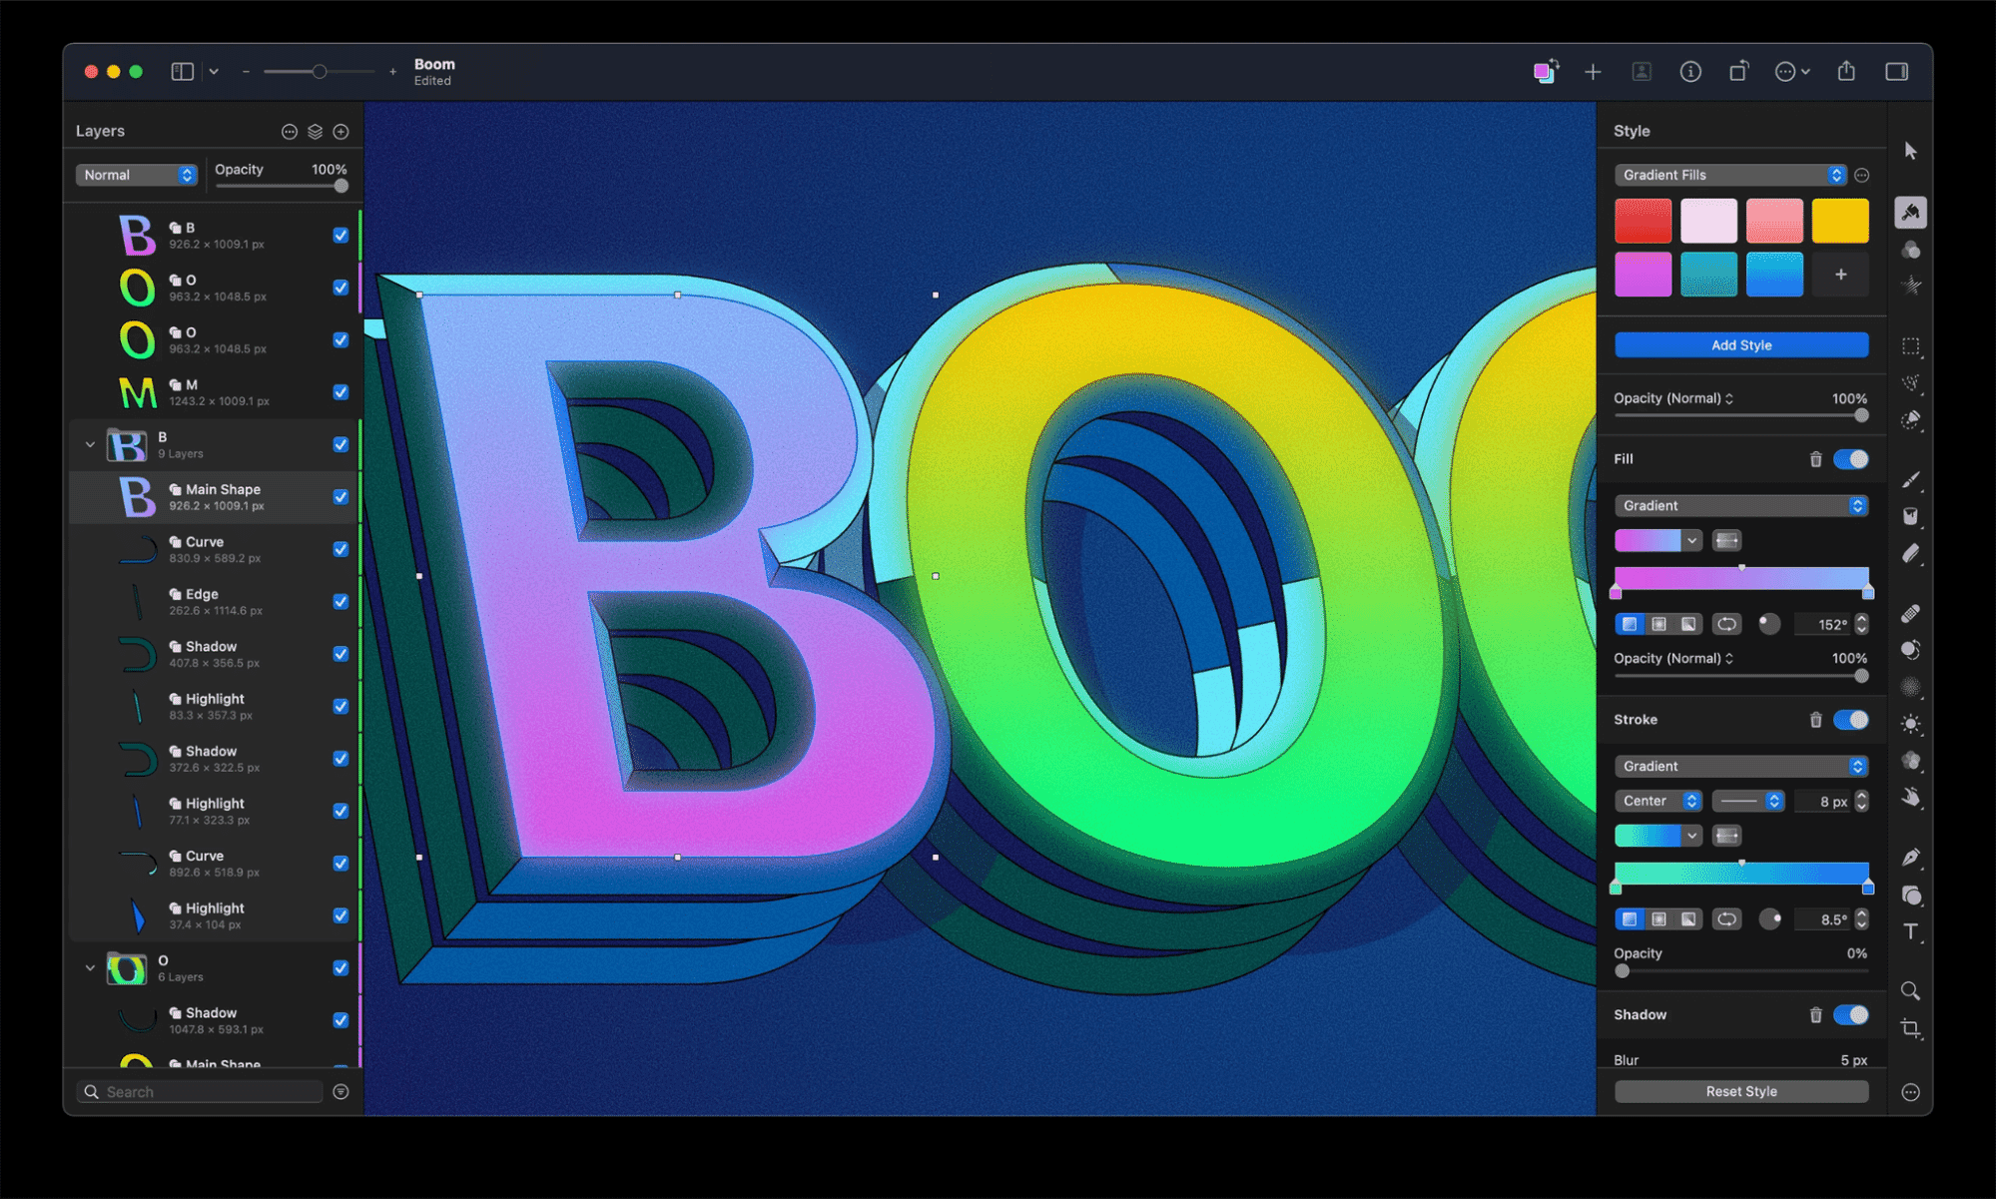Select the Pen tool in the right toolbar

[1910, 857]
